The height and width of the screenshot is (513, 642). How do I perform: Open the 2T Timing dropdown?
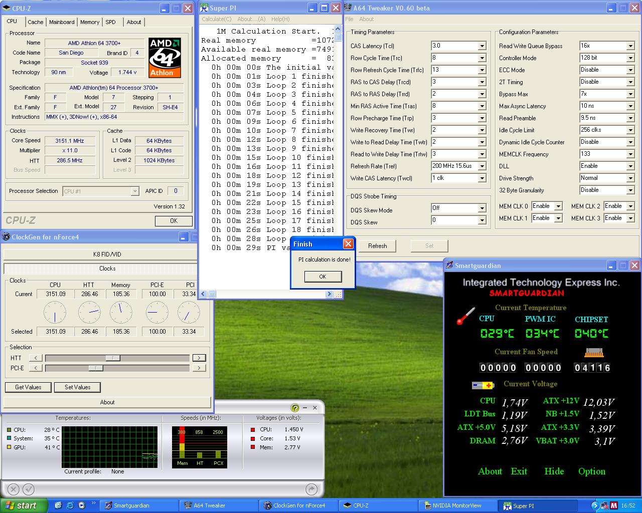point(630,82)
